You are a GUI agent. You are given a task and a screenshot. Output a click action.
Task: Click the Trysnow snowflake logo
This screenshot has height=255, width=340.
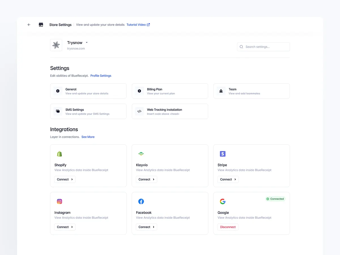(x=56, y=45)
